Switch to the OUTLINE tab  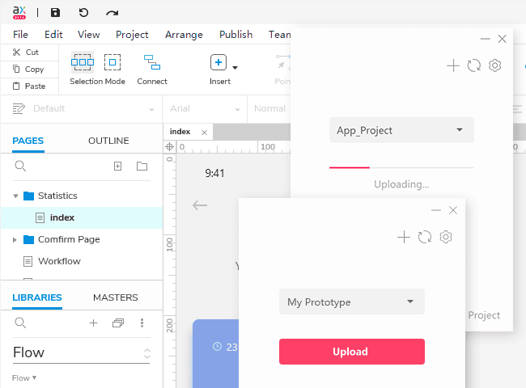click(x=108, y=141)
